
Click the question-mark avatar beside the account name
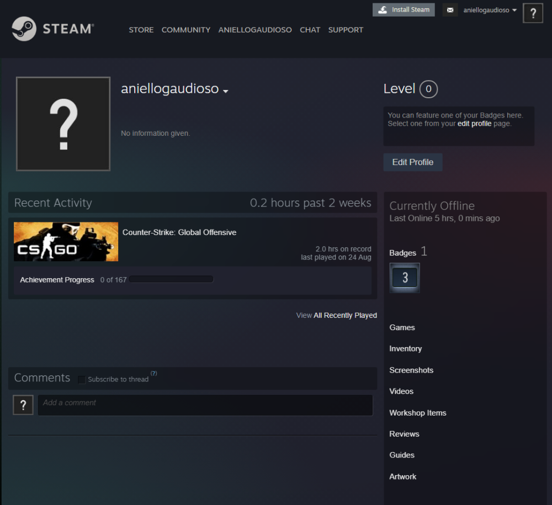click(x=533, y=13)
